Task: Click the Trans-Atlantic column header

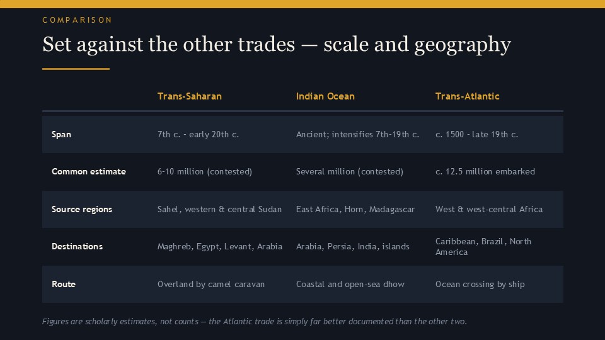Action: pos(467,96)
